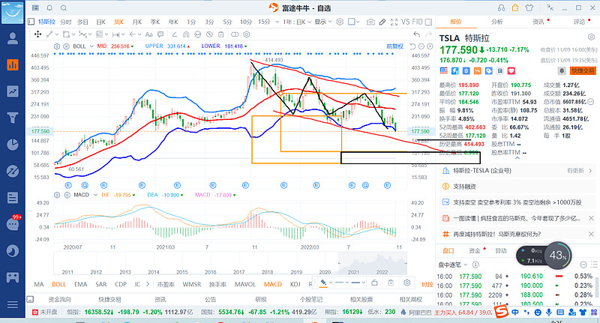Click the mini history timeline overview
This screenshot has height=323, width=600.
230,264
